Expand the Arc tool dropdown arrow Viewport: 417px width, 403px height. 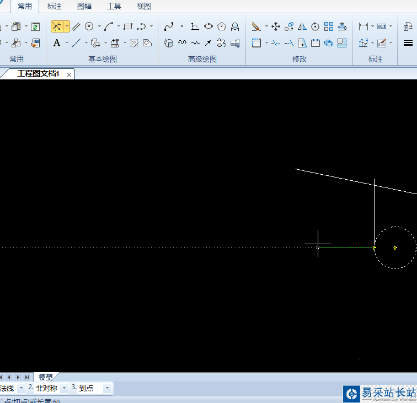119,26
